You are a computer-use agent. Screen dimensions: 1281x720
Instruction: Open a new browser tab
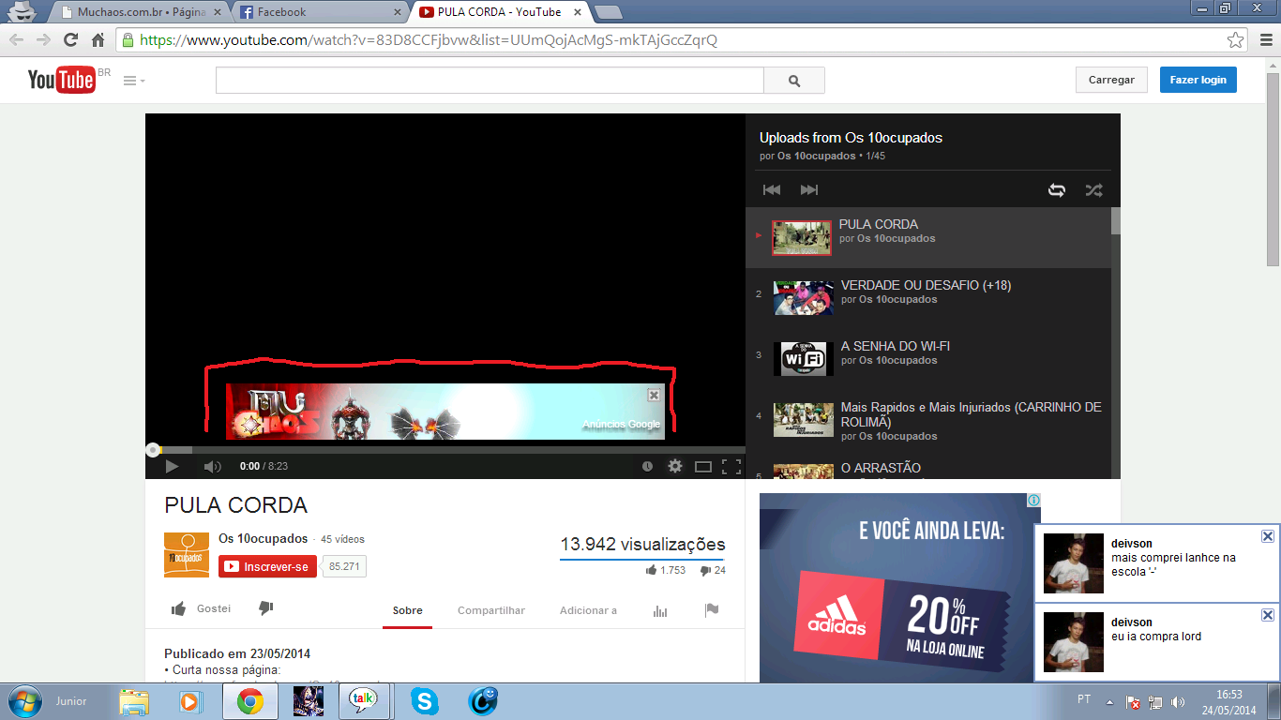tap(609, 12)
